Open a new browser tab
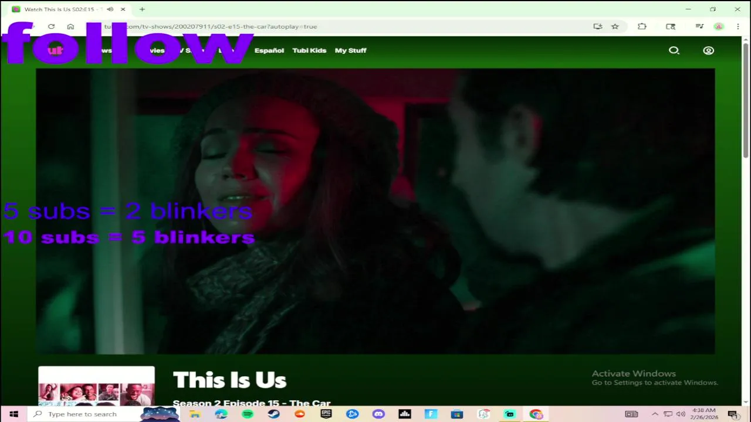This screenshot has height=422, width=751. (x=142, y=9)
